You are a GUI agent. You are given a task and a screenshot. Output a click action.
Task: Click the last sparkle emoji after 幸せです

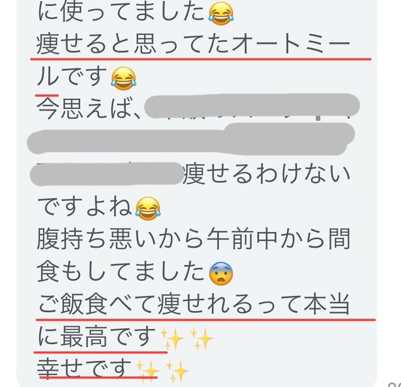(x=178, y=371)
